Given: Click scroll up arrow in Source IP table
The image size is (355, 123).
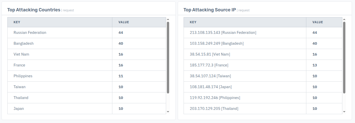Looking at the screenshot, I should [344, 19].
